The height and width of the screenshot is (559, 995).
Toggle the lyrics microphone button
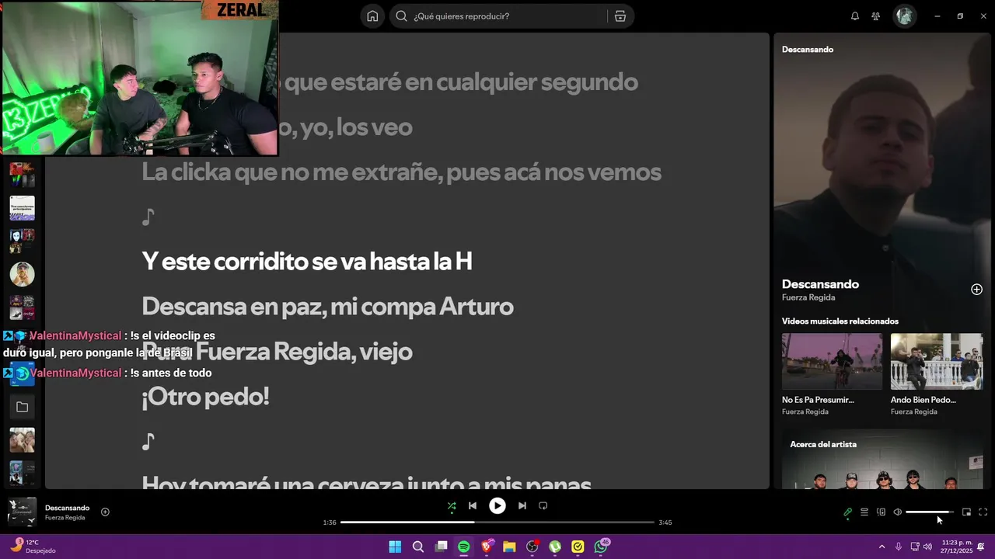tap(848, 512)
